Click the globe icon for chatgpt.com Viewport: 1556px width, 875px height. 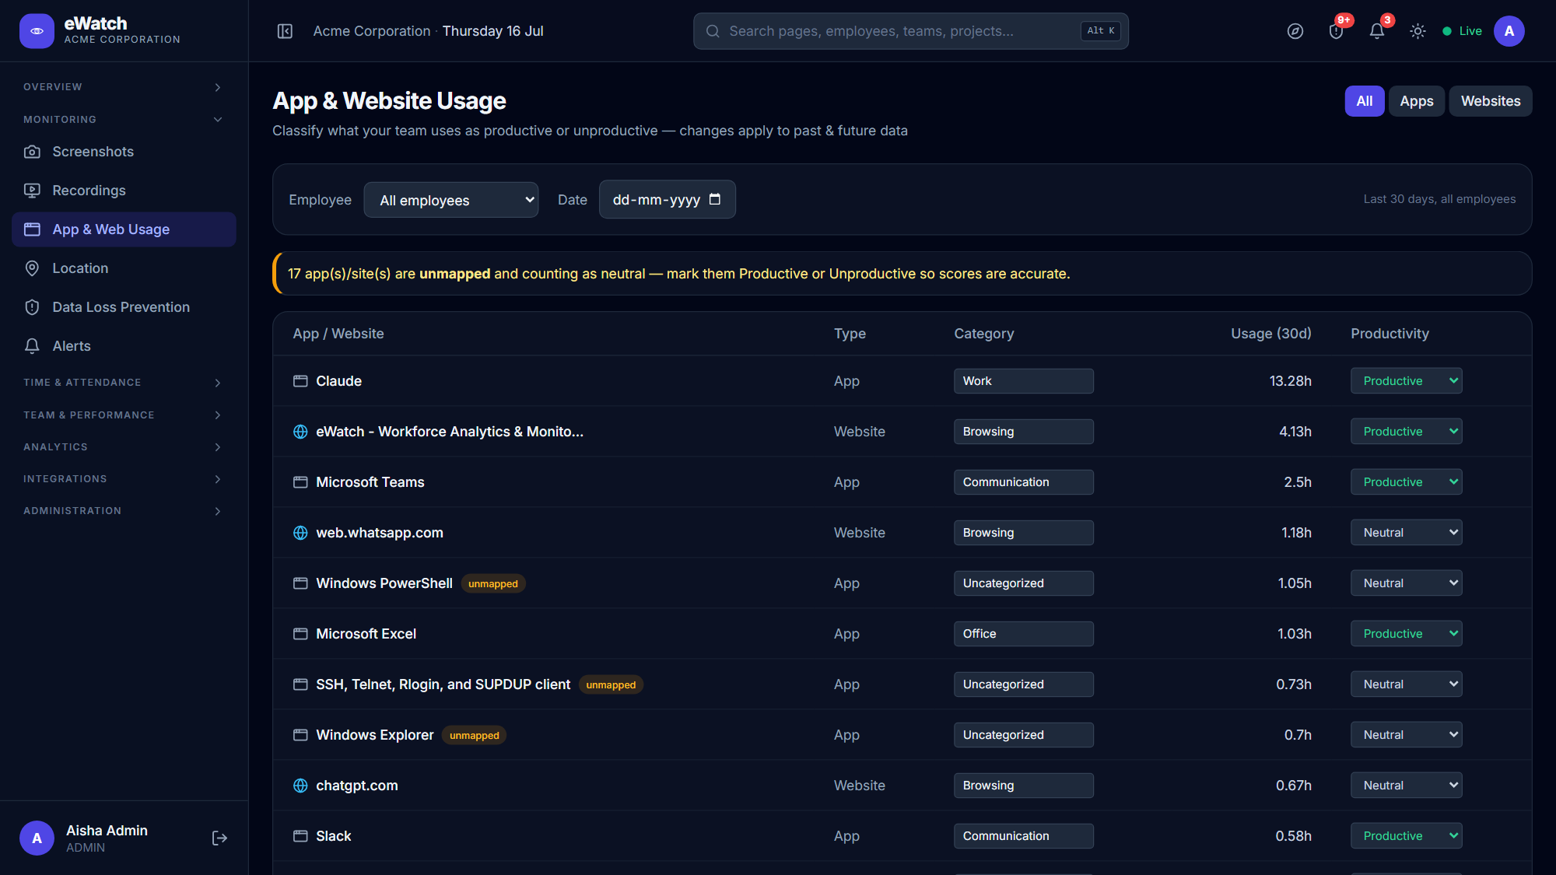tap(300, 786)
